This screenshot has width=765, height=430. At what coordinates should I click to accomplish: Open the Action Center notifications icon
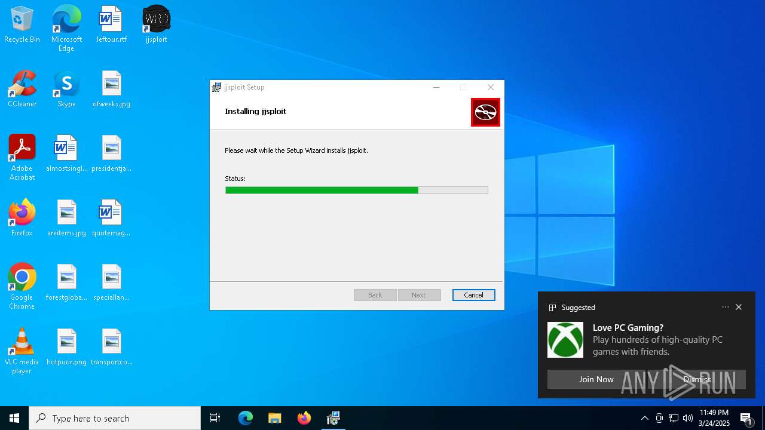[746, 418]
